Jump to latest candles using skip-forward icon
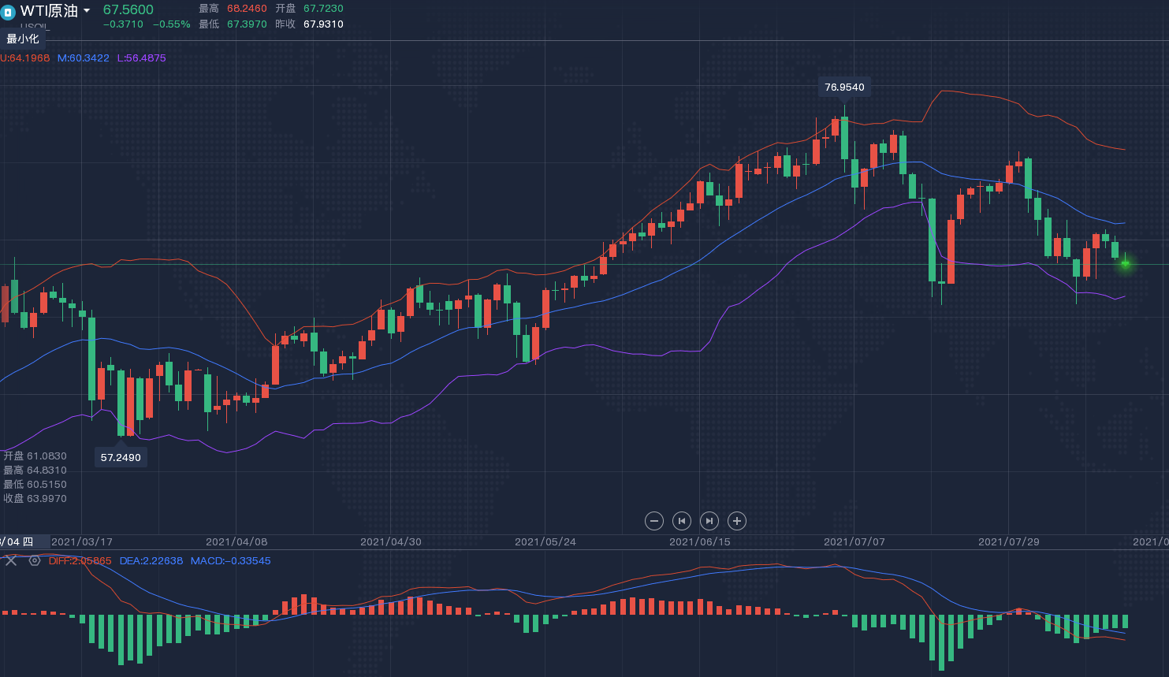The width and height of the screenshot is (1169, 677). point(709,521)
